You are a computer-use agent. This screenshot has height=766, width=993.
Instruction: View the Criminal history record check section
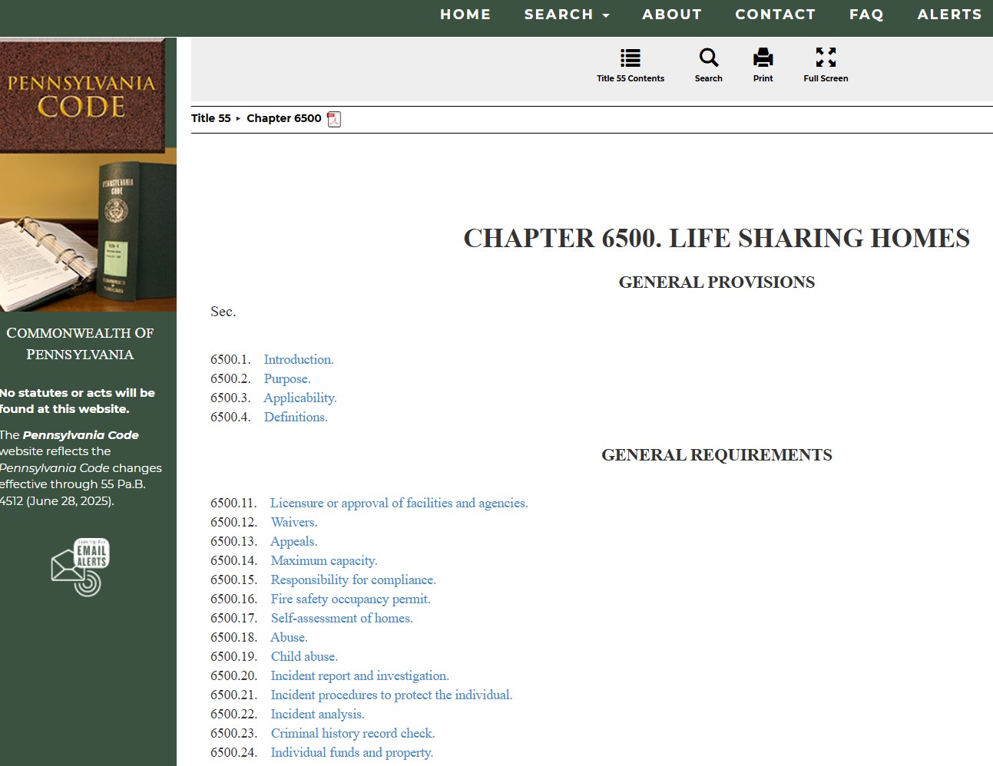(353, 734)
